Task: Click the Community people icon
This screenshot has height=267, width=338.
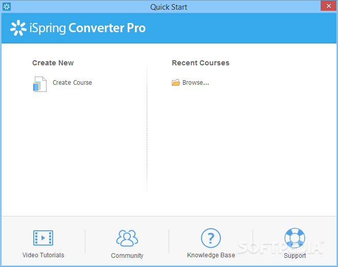Action: 127,238
